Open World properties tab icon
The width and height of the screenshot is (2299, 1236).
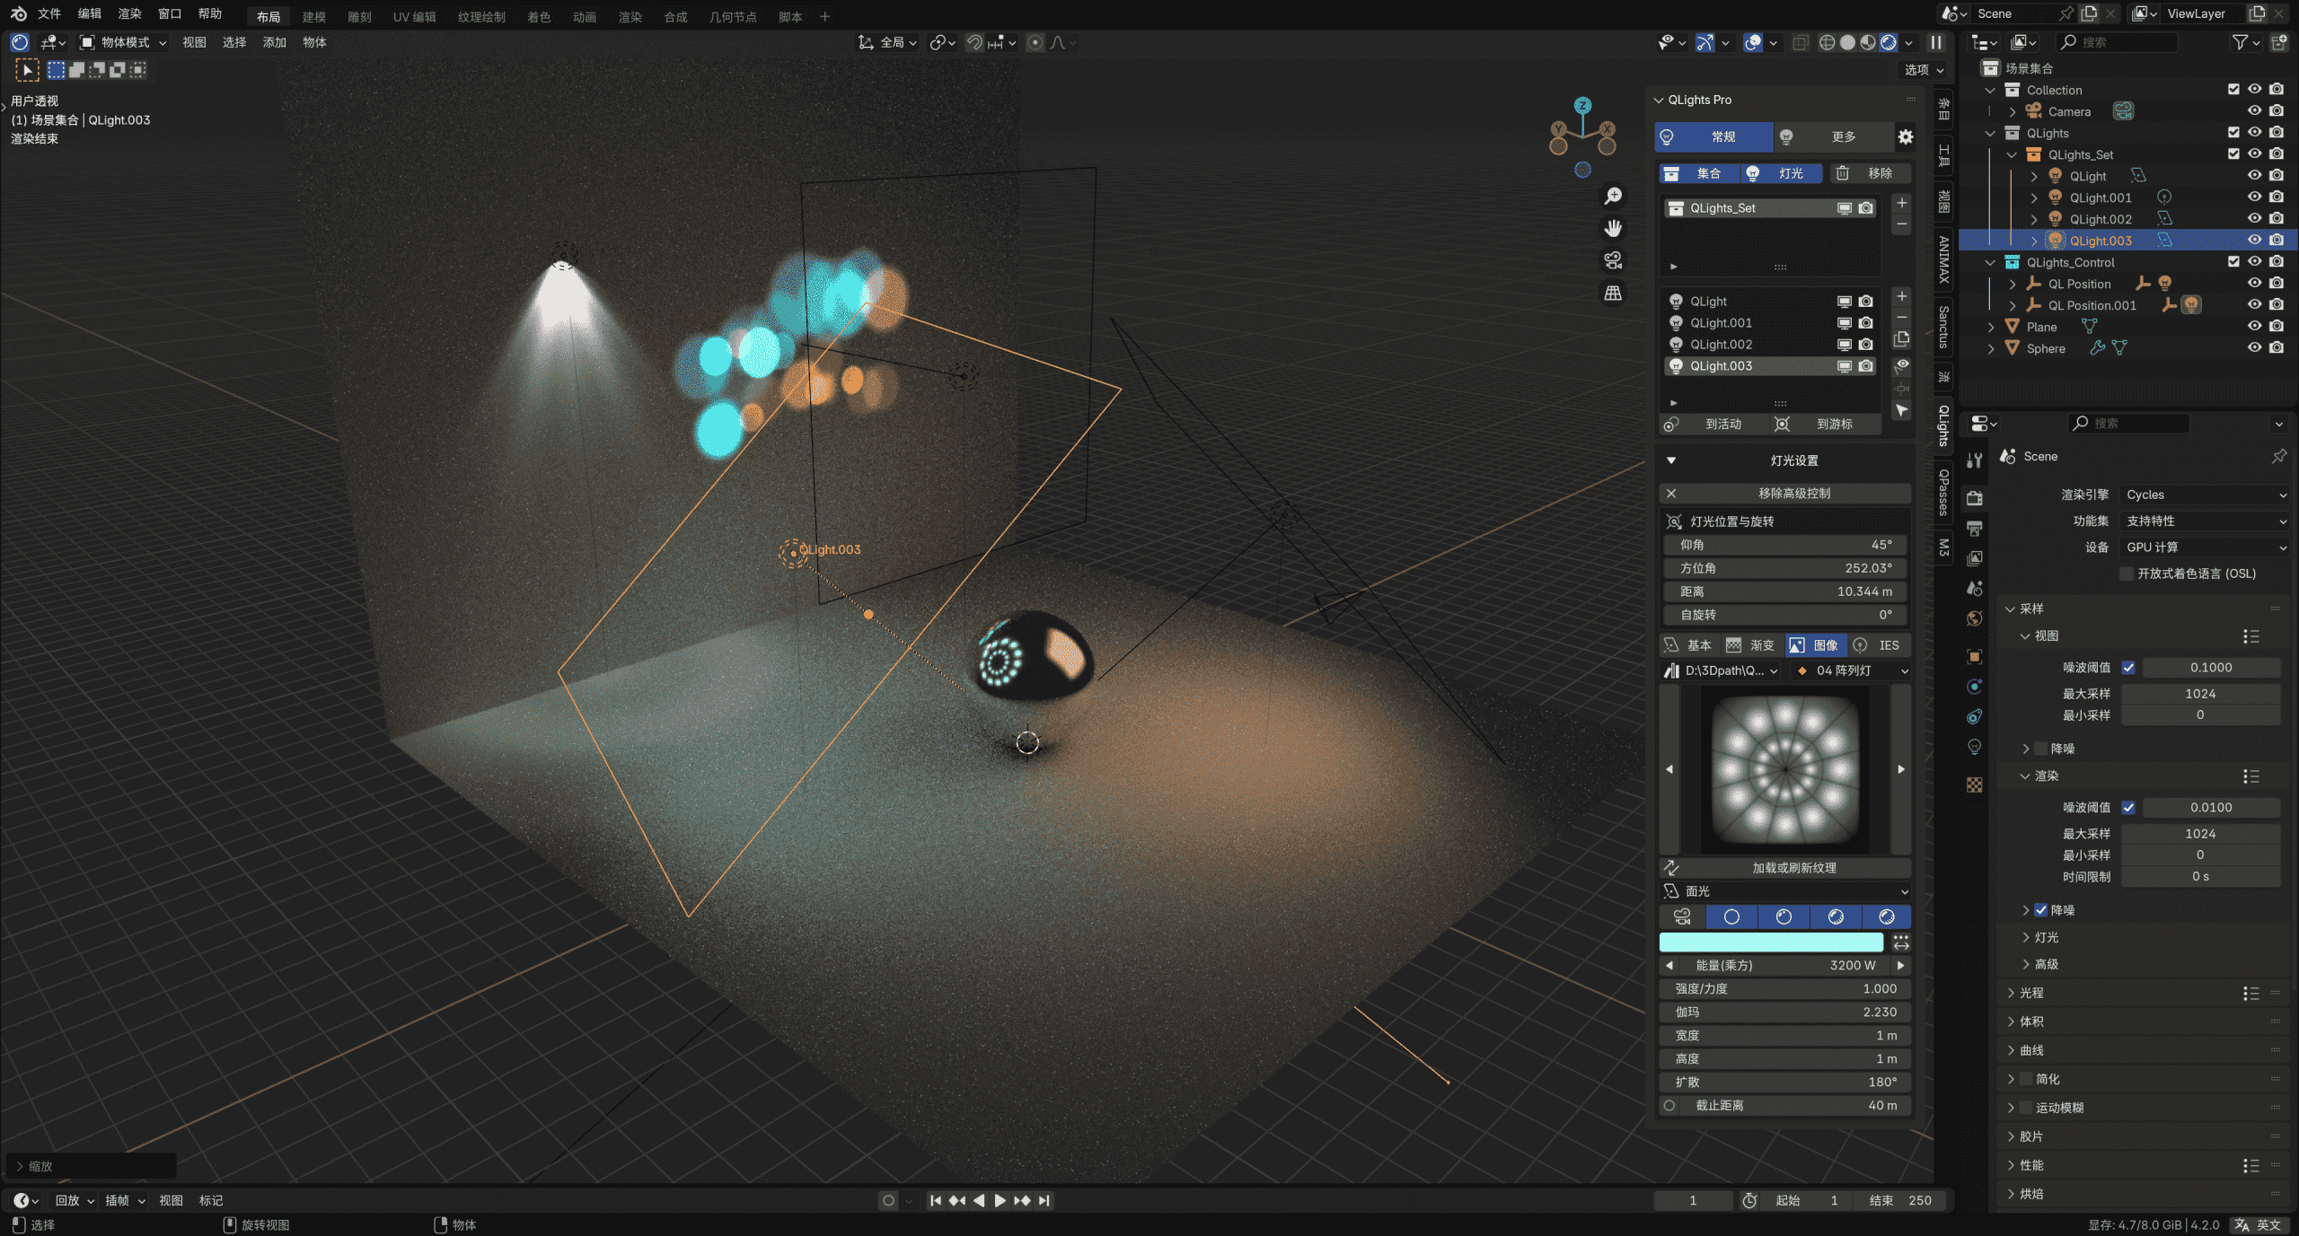(1974, 618)
